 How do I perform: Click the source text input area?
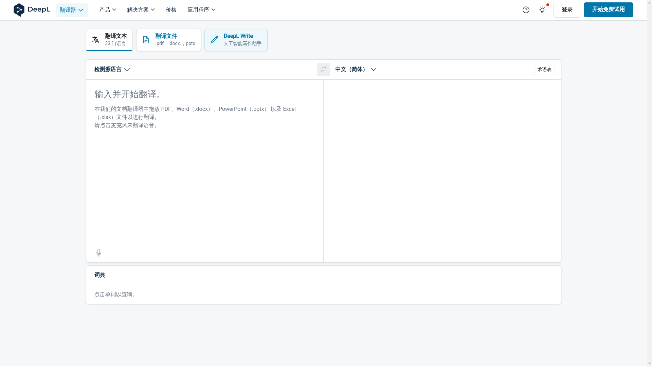(x=205, y=163)
